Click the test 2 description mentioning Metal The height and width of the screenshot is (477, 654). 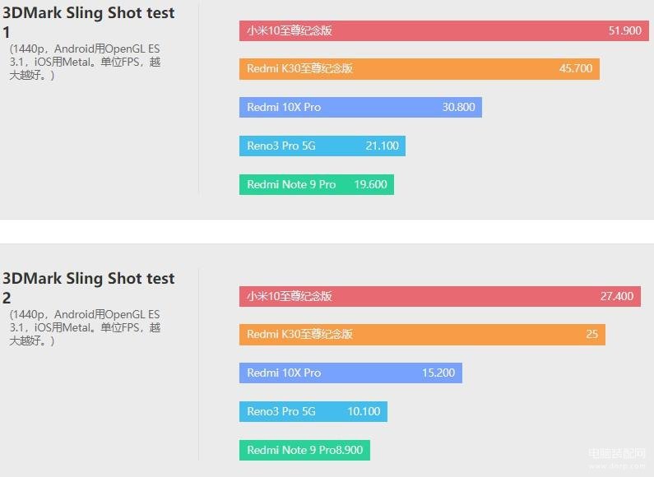pos(85,327)
